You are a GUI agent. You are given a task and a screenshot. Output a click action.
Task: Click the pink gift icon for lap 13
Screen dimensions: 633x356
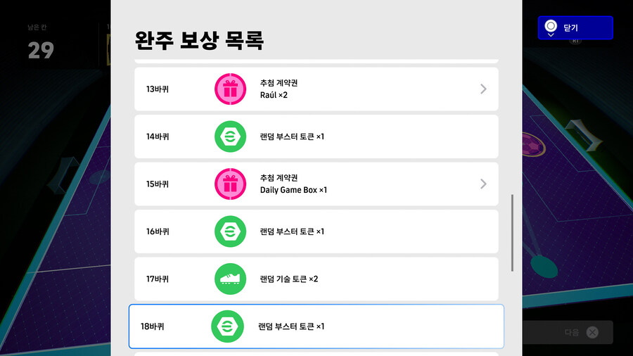coord(230,89)
